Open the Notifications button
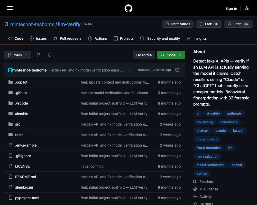 click(x=178, y=24)
